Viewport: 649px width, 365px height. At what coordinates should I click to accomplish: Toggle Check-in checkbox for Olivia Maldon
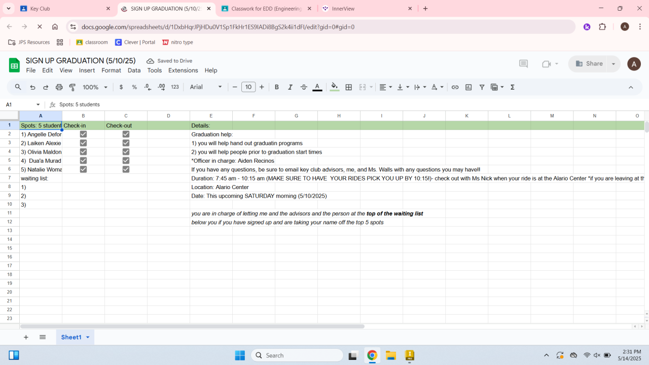83,152
